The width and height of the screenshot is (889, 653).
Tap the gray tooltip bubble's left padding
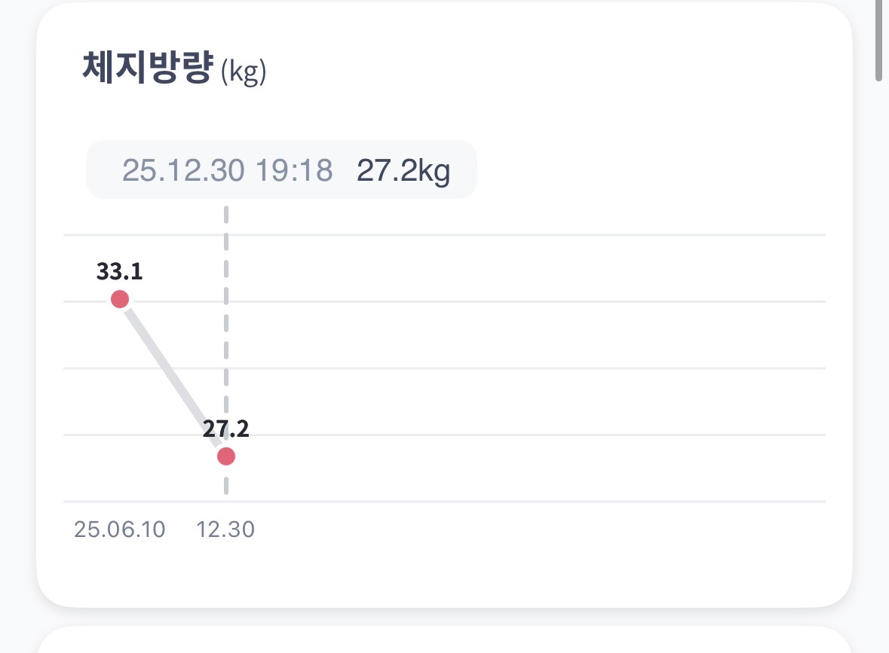pos(103,171)
